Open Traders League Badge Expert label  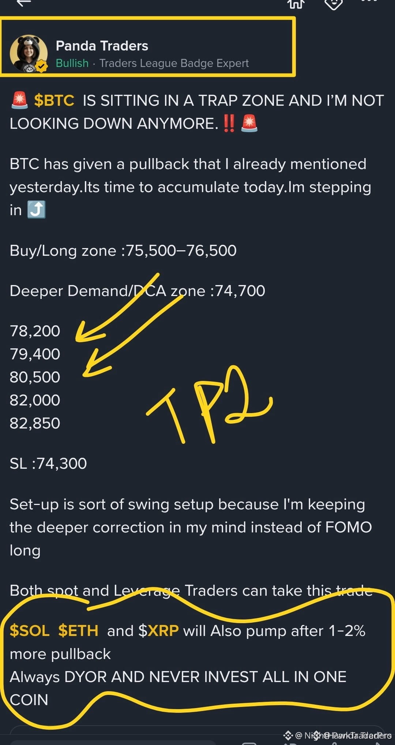pos(174,63)
